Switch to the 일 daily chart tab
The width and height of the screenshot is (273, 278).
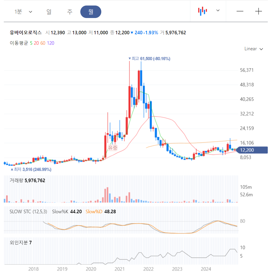[49, 12]
